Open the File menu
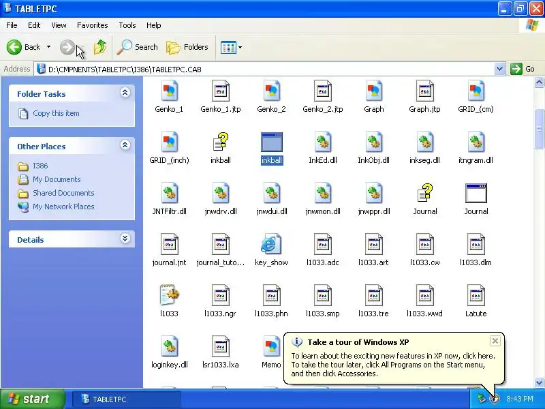This screenshot has height=409, width=545. [x=12, y=25]
